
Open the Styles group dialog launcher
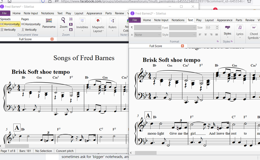pyautogui.click(x=232, y=42)
